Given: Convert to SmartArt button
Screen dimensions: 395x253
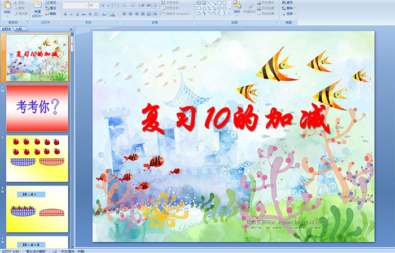Looking at the screenshot, I should pos(177,14).
